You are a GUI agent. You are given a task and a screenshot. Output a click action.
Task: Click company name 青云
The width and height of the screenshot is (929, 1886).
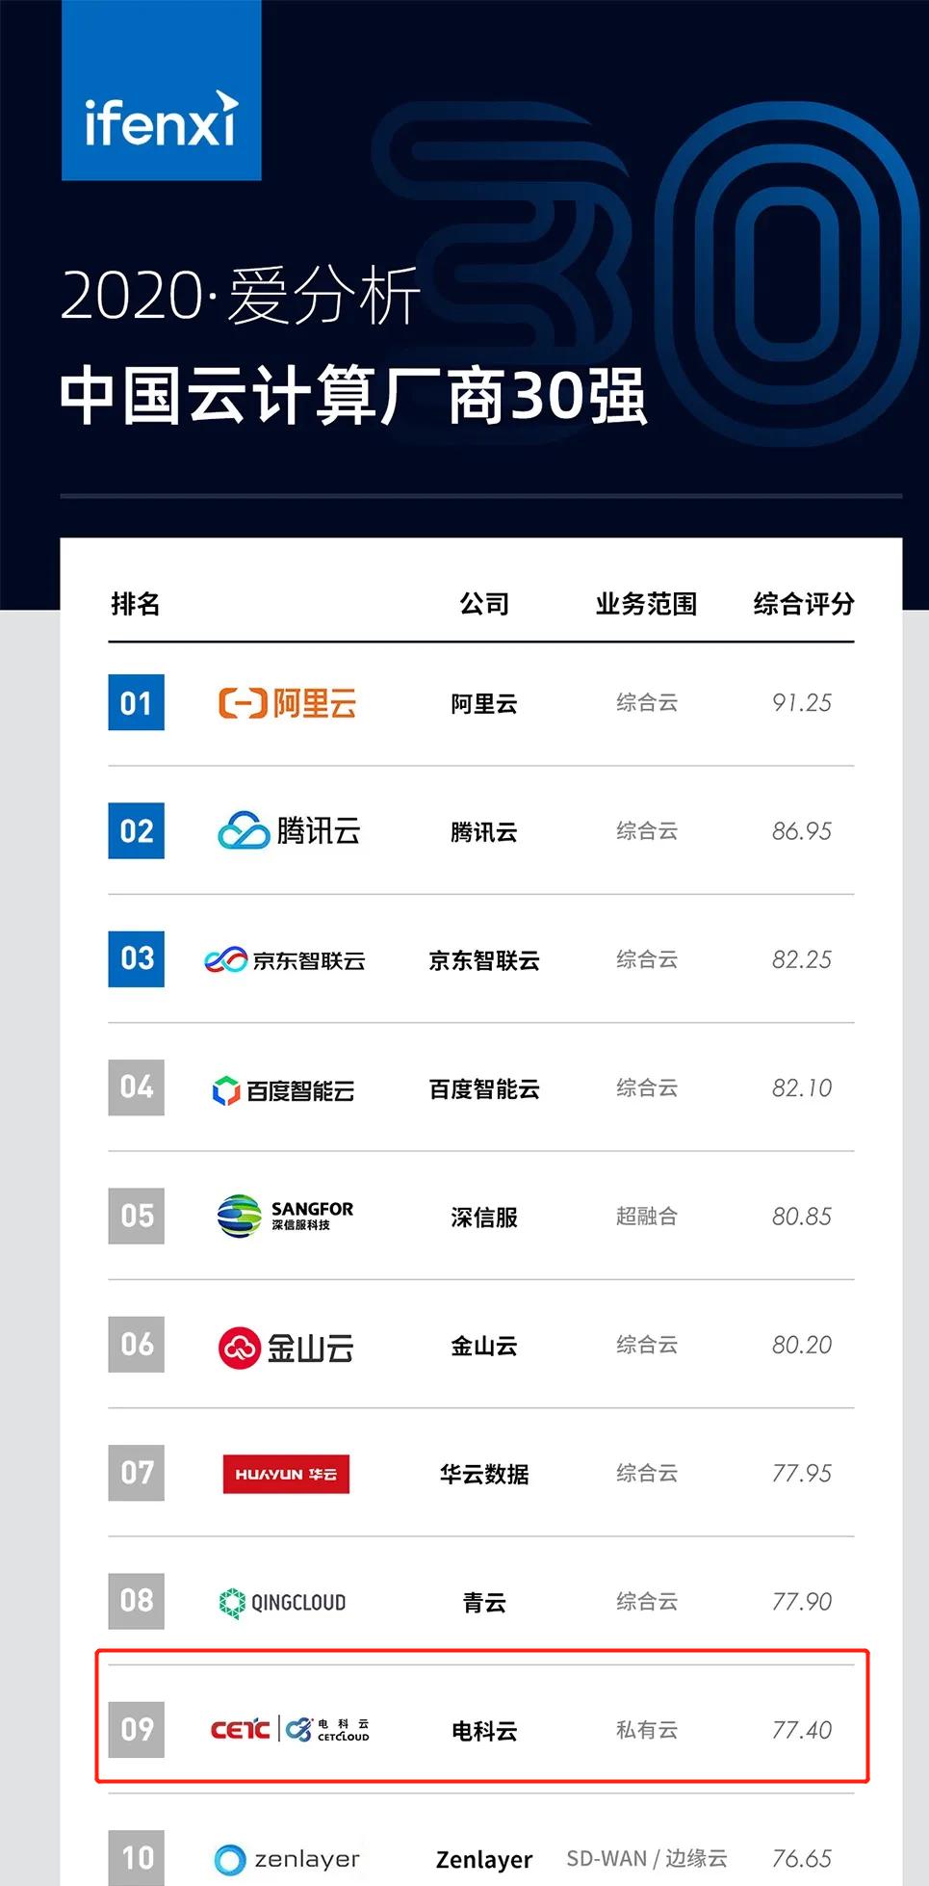484,1603
